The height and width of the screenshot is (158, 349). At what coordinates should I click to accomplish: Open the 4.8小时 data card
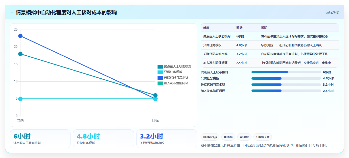pos(103,139)
